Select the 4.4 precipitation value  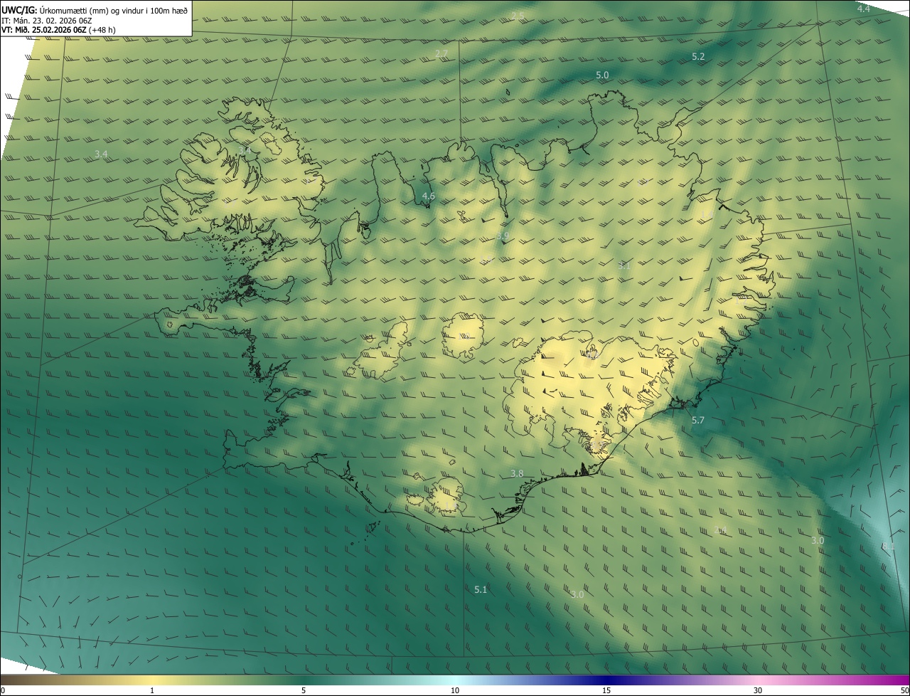point(864,9)
